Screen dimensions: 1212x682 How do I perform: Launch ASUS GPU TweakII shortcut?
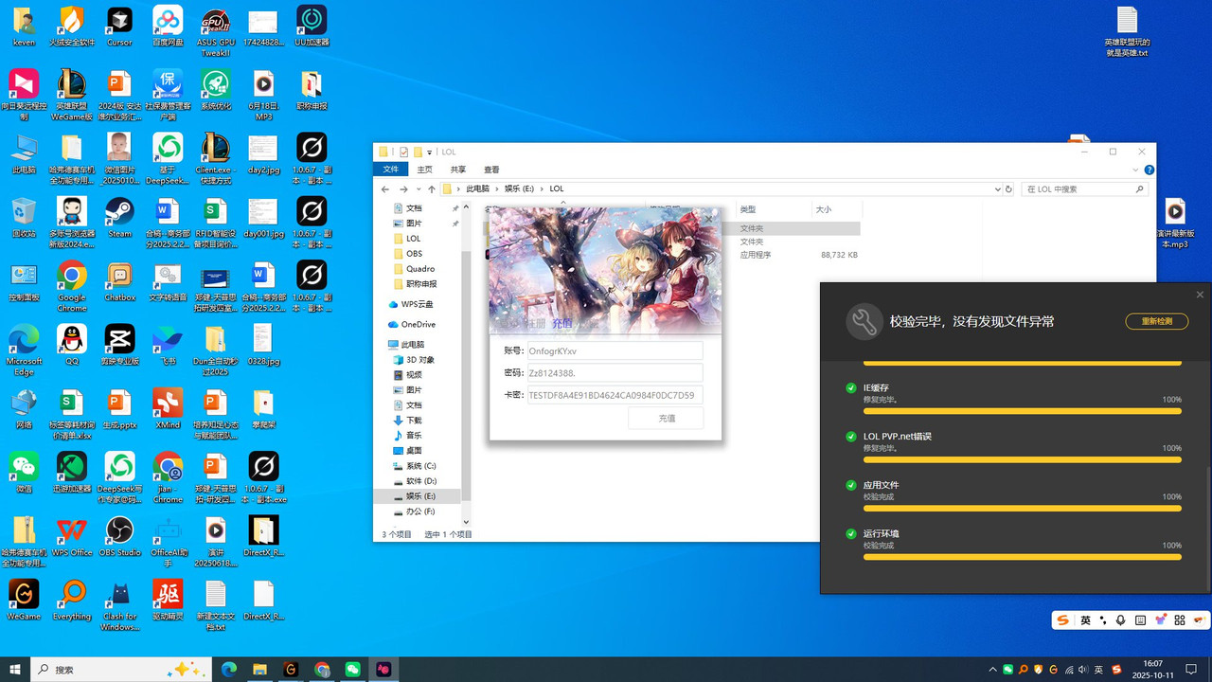tap(216, 30)
